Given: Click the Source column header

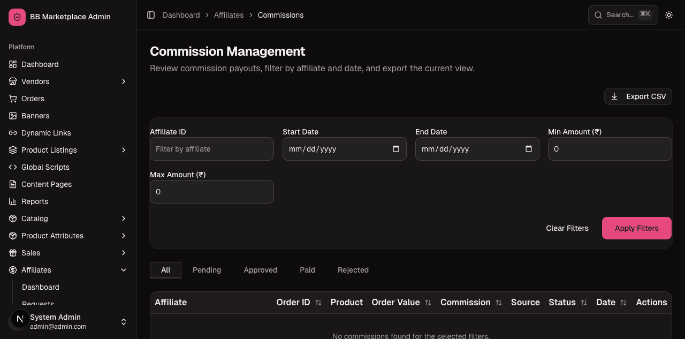Looking at the screenshot, I should pos(526,303).
